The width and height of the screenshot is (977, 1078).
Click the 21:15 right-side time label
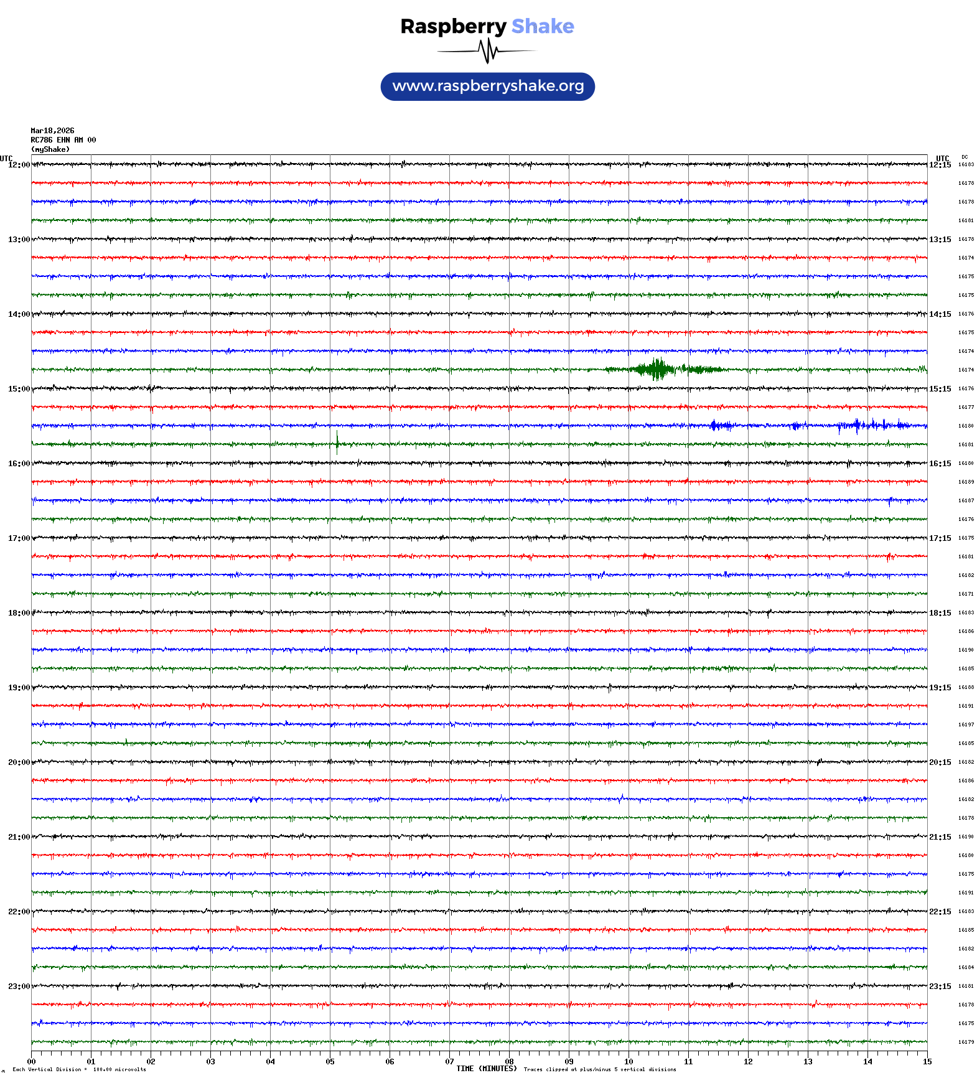940,837
